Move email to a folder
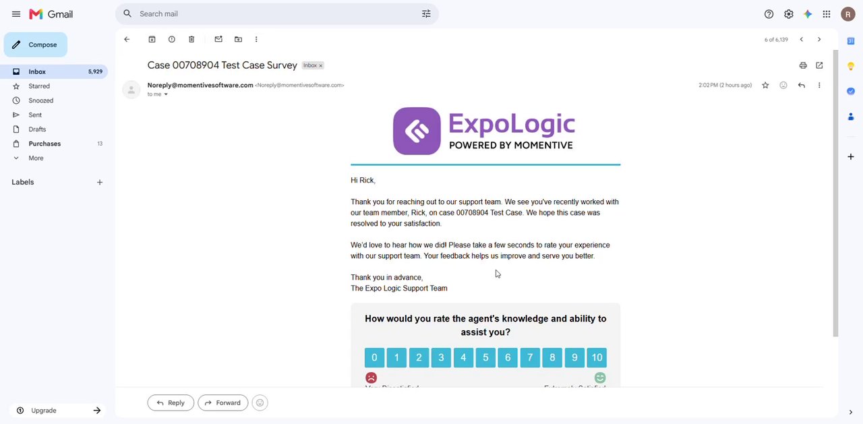Image resolution: width=863 pixels, height=424 pixels. pyautogui.click(x=238, y=39)
